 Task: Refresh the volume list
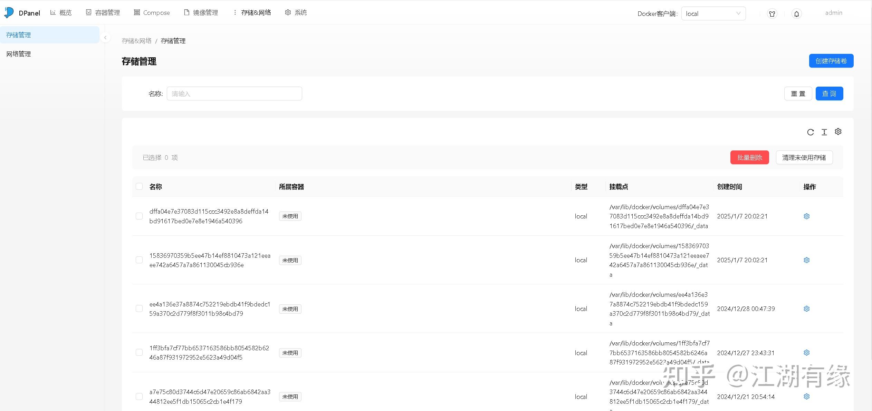coord(811,132)
